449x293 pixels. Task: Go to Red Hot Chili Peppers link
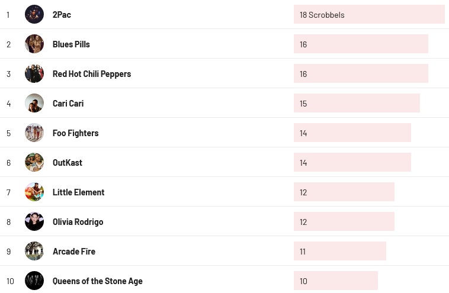click(x=92, y=74)
